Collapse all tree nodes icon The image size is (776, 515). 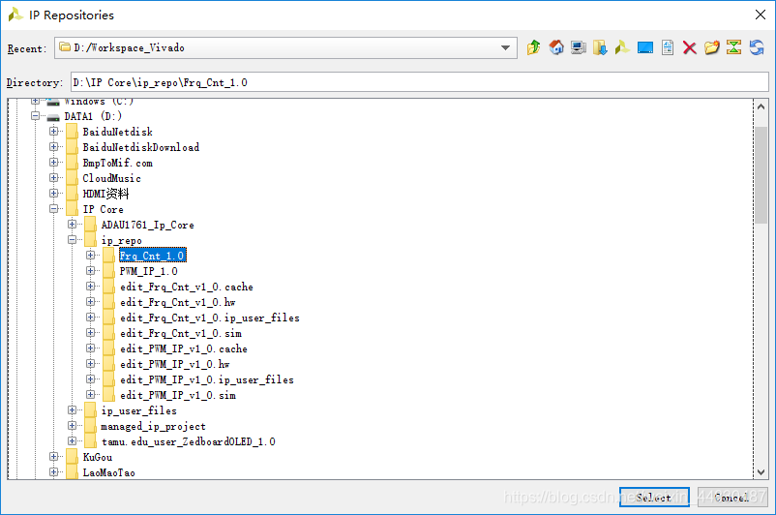tap(734, 47)
